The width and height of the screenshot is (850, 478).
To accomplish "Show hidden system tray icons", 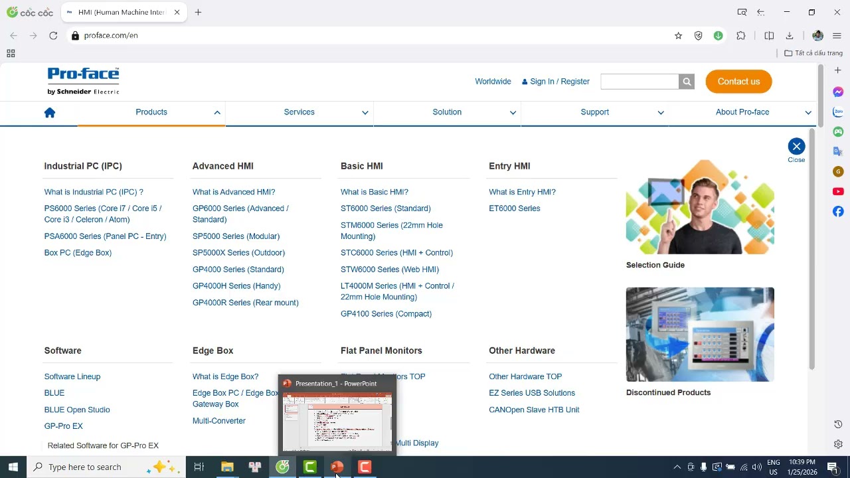I will click(677, 467).
